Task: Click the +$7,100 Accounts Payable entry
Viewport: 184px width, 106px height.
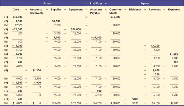Action: pos(96,37)
